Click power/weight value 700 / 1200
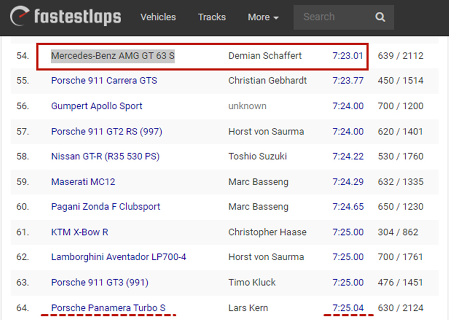Screen dimensions: 449x320 (x=400, y=106)
